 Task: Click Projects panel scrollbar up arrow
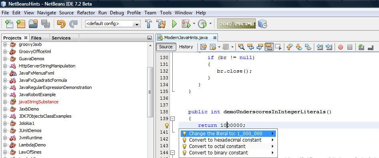click(150, 45)
